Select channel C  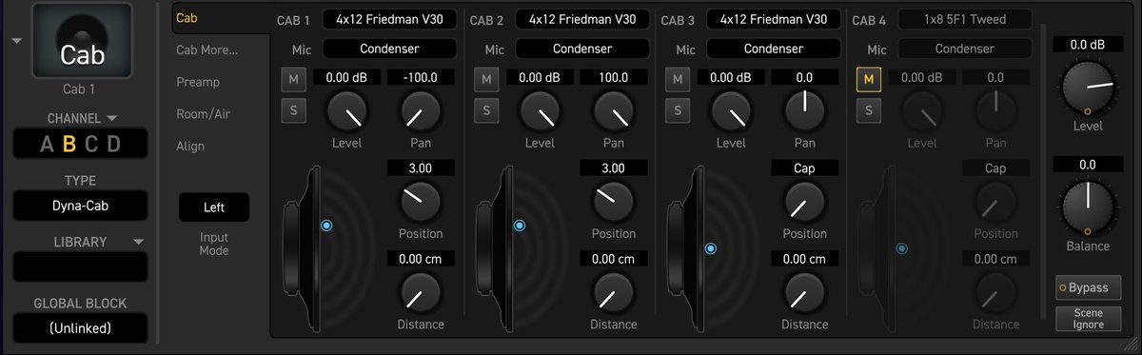[x=91, y=145]
